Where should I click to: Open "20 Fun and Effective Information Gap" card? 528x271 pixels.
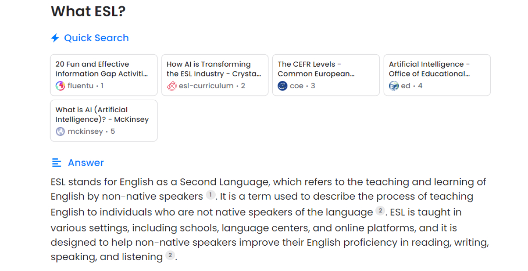tap(104, 69)
